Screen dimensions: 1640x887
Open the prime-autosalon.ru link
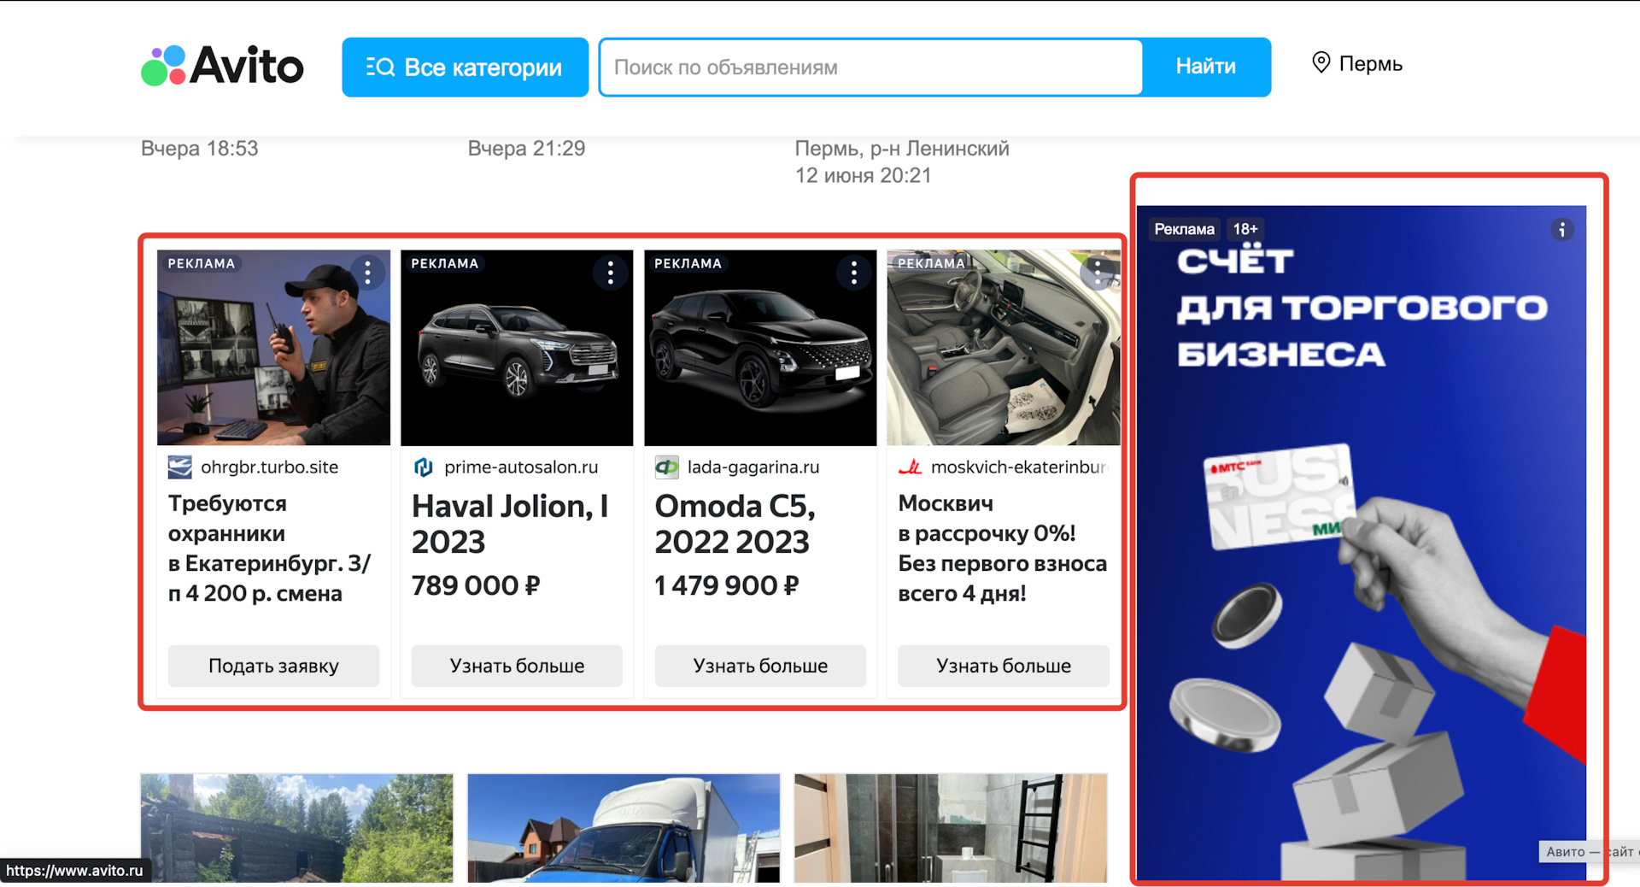[521, 467]
